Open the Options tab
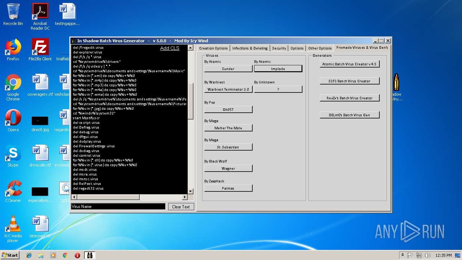 (297, 48)
